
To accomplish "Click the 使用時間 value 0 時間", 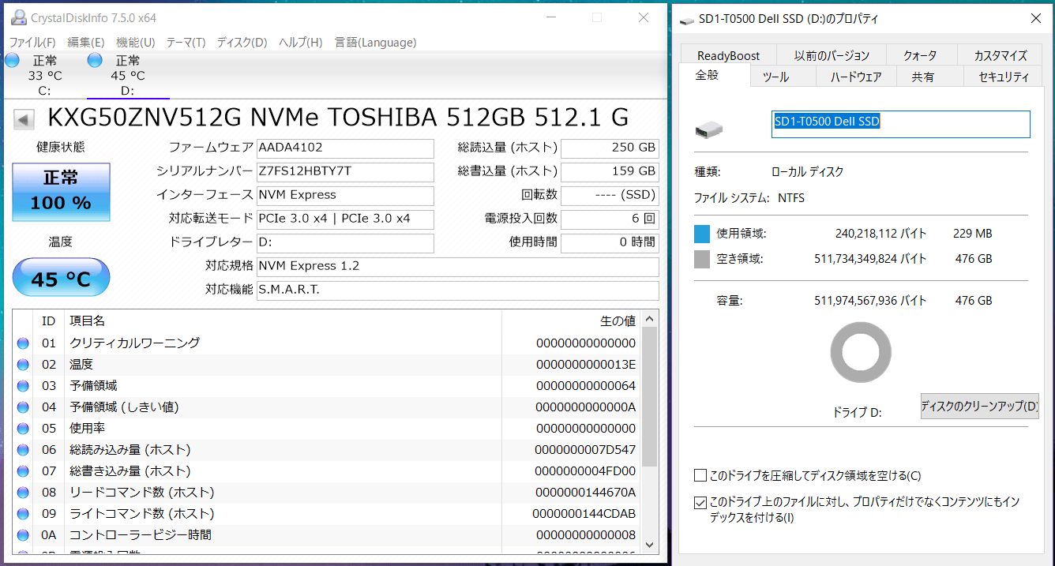I will (610, 242).
